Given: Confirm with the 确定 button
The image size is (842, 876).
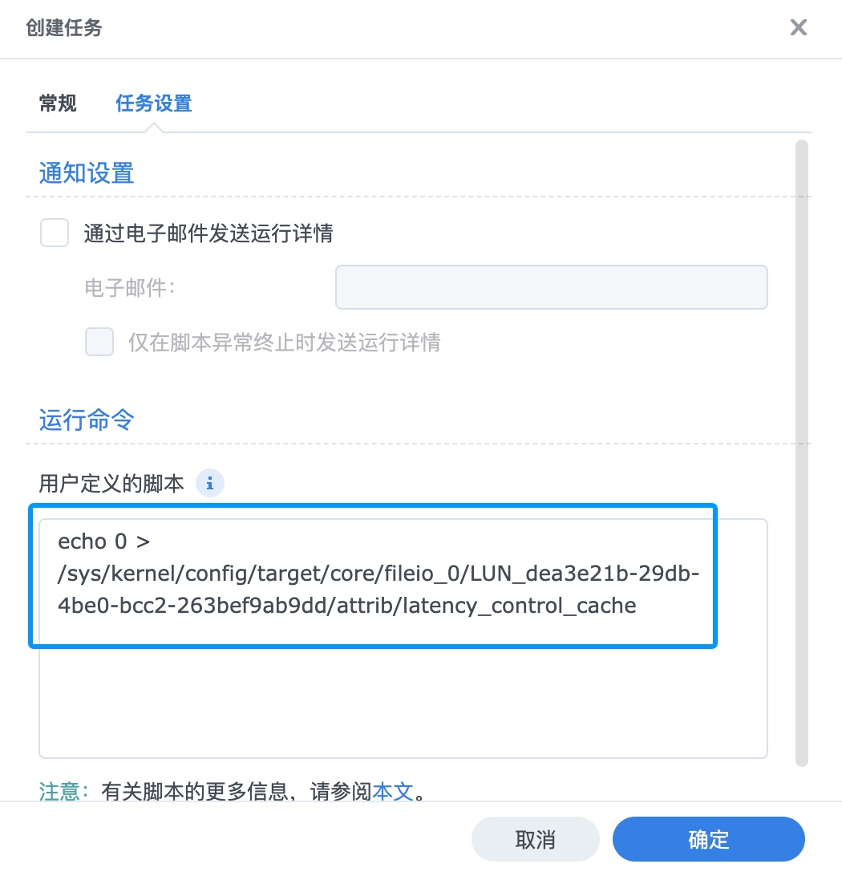Looking at the screenshot, I should tap(708, 839).
